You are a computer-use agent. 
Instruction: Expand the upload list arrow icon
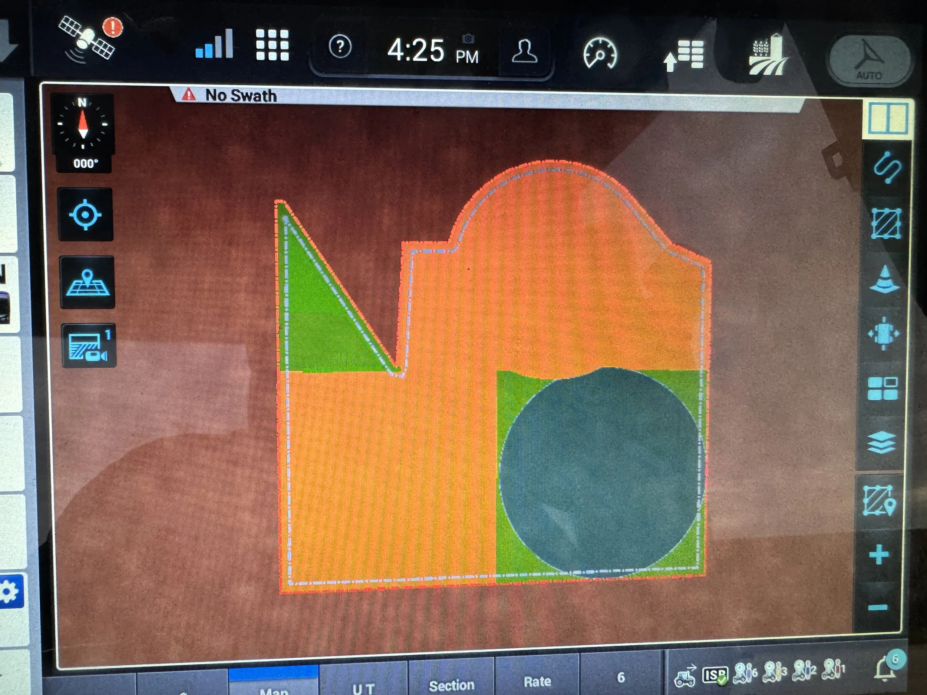pos(684,55)
